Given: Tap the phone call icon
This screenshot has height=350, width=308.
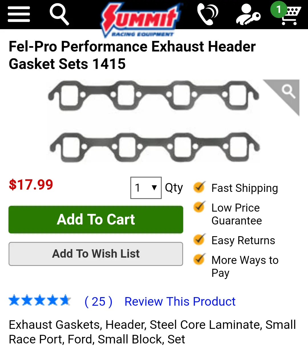Looking at the screenshot, I should tap(208, 14).
